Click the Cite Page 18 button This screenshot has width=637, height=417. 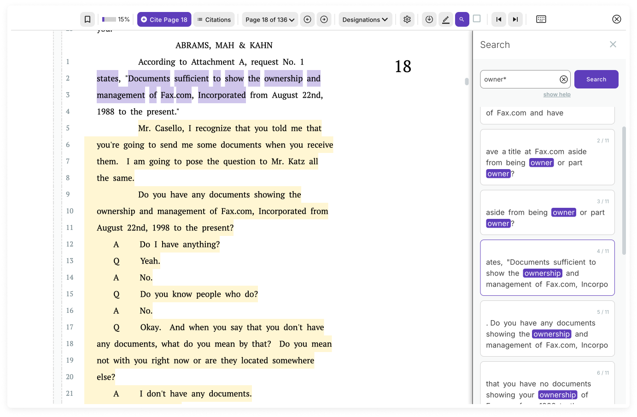click(x=164, y=19)
